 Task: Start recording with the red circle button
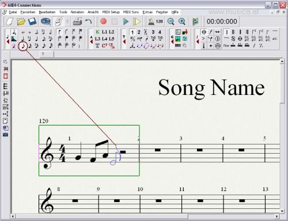pos(104,21)
